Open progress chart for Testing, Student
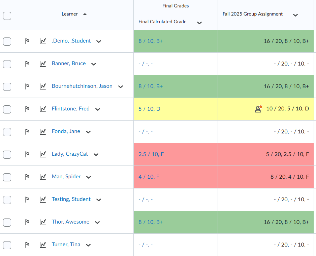 point(43,200)
